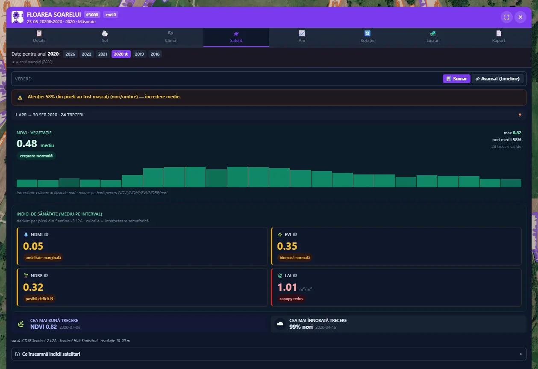Viewport: 538px width, 369px height.
Task: Click the leaf icon for the best pass
Action: [21, 324]
